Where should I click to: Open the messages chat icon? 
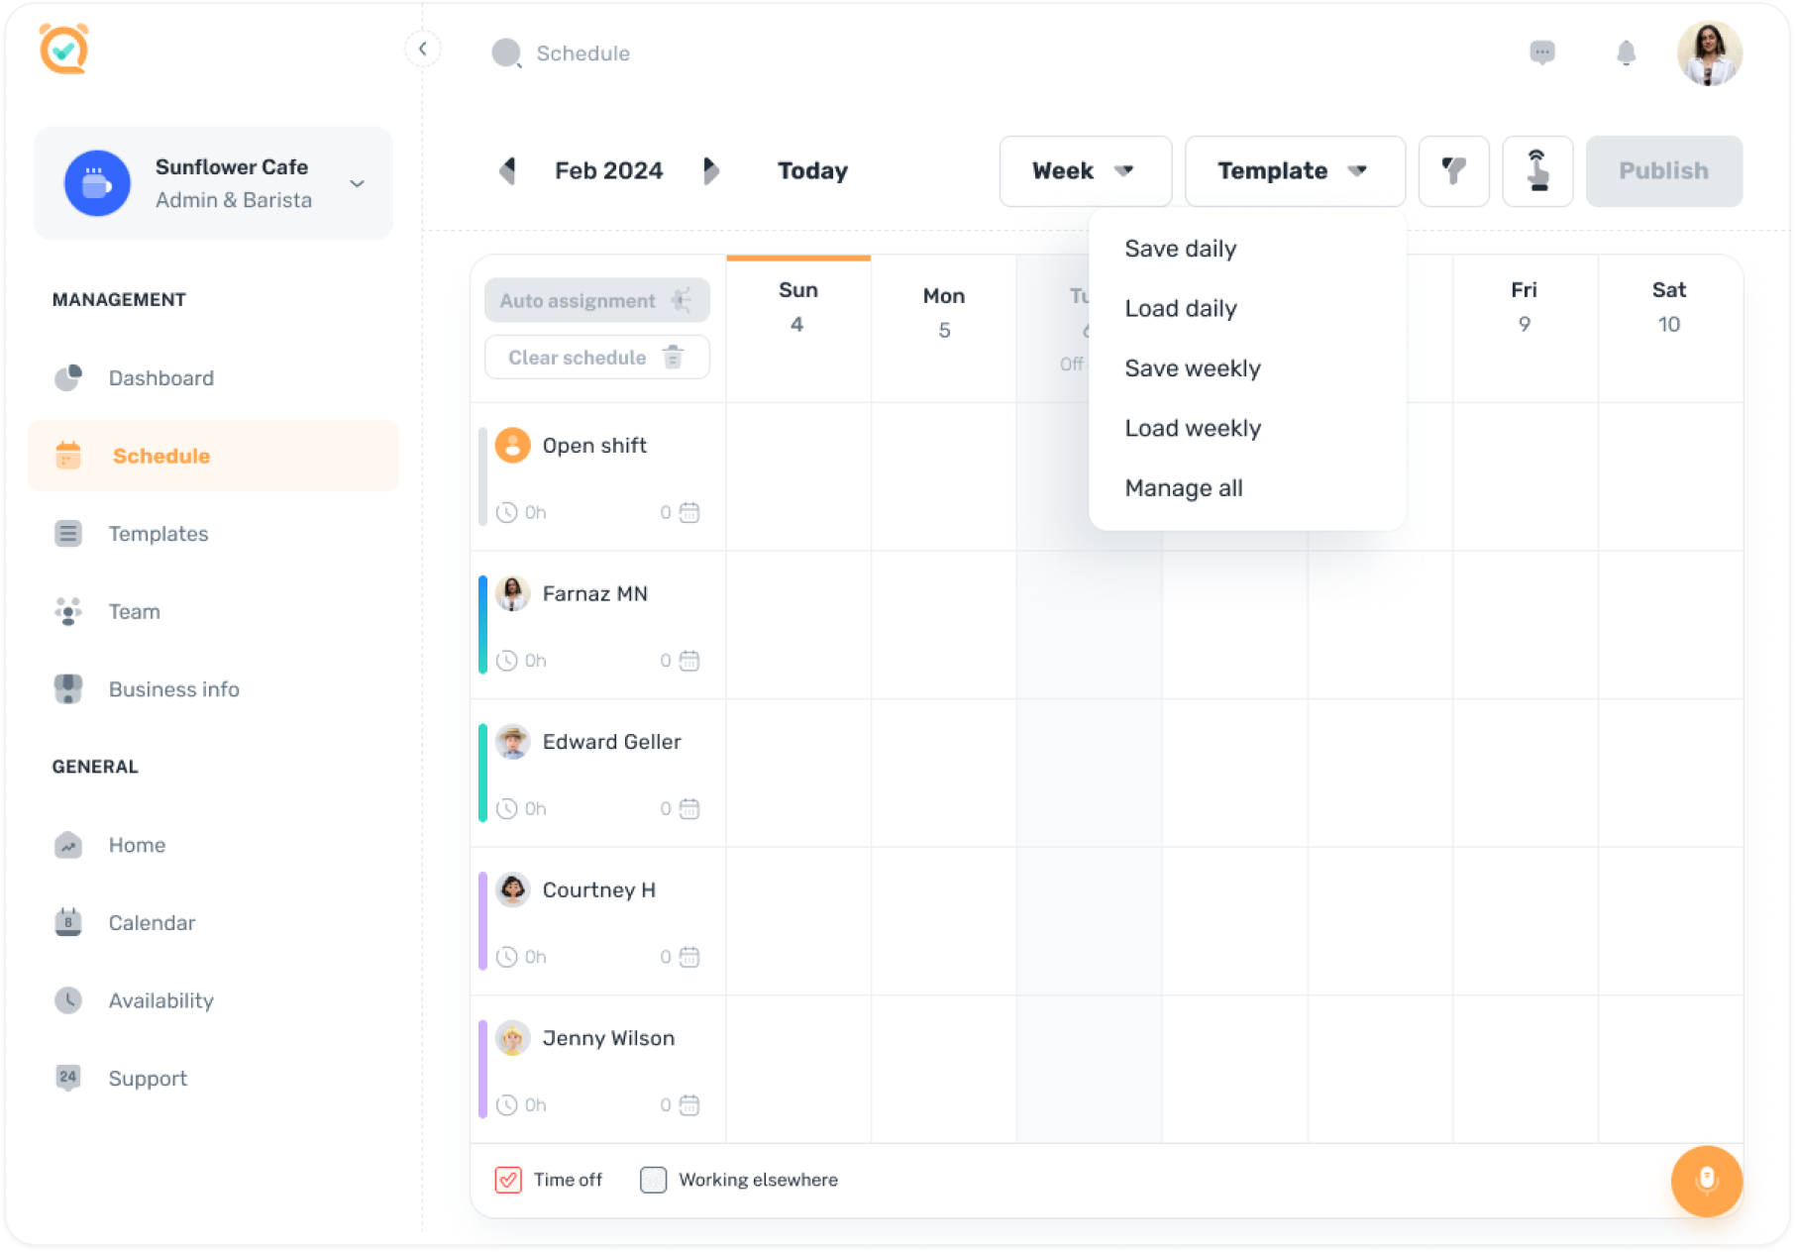1542,53
